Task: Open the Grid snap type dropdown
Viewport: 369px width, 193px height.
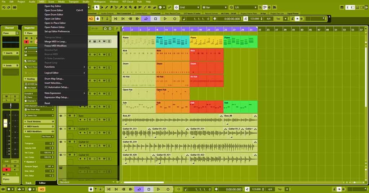Action: tap(190, 8)
